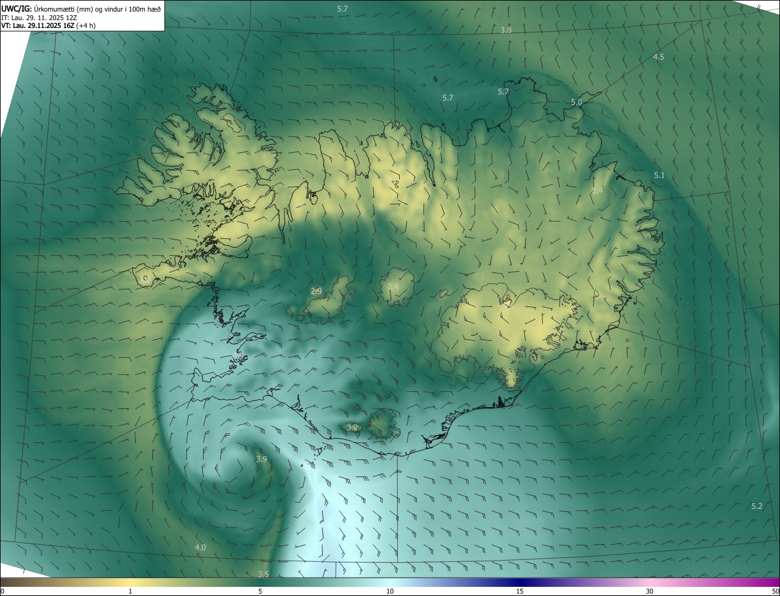Screen dimensions: 780x596
Task: Click the dark navy part of the color bar
Action: (520, 582)
